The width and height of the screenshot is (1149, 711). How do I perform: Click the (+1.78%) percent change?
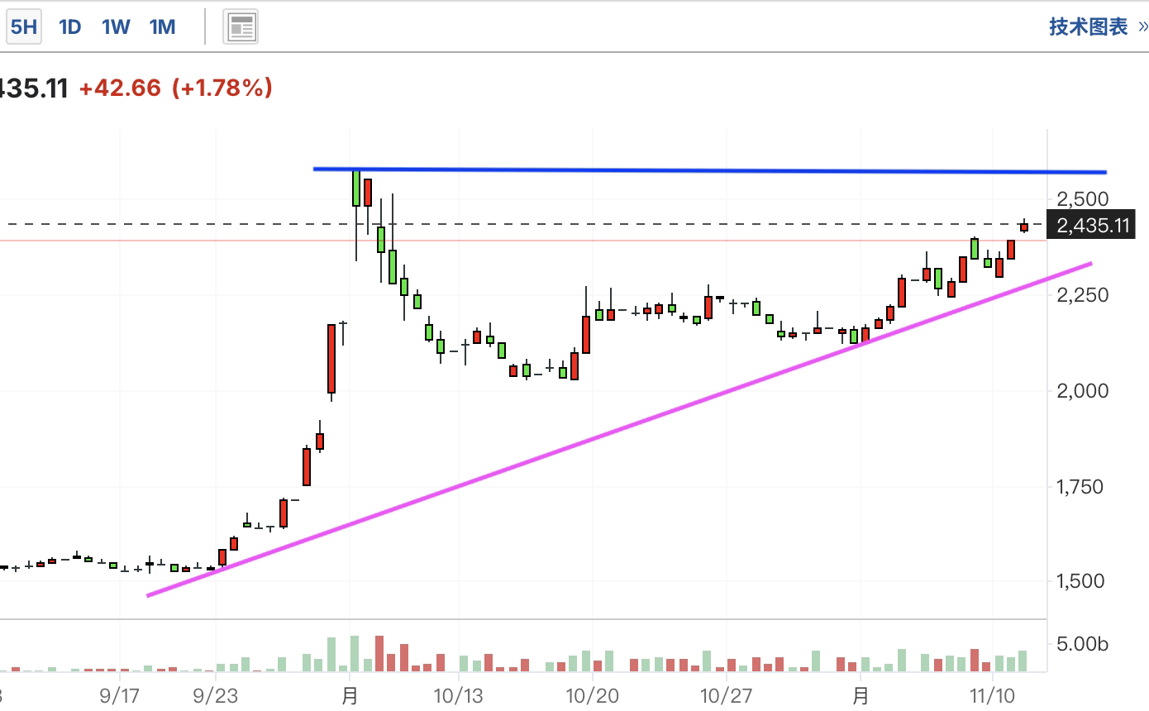[x=222, y=88]
